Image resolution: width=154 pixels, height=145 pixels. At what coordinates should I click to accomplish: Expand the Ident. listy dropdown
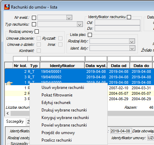pyautogui.click(x=132, y=48)
